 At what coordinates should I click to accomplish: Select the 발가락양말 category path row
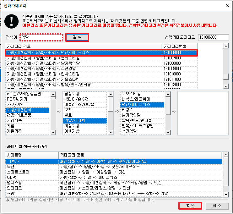pyautogui.click(x=101, y=63)
